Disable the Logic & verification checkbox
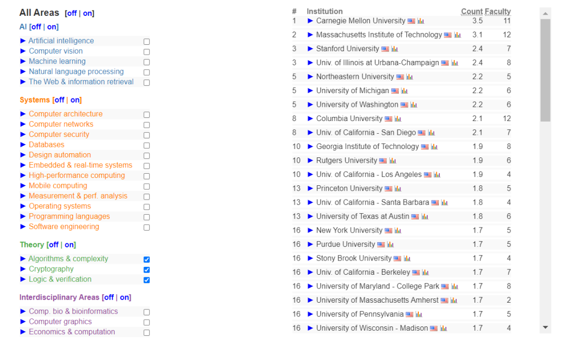 146,280
